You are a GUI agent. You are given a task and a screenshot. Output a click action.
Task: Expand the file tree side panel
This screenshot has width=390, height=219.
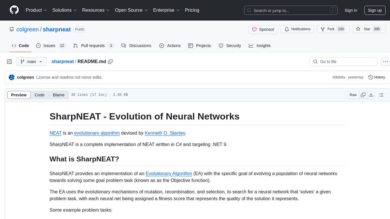9,62
